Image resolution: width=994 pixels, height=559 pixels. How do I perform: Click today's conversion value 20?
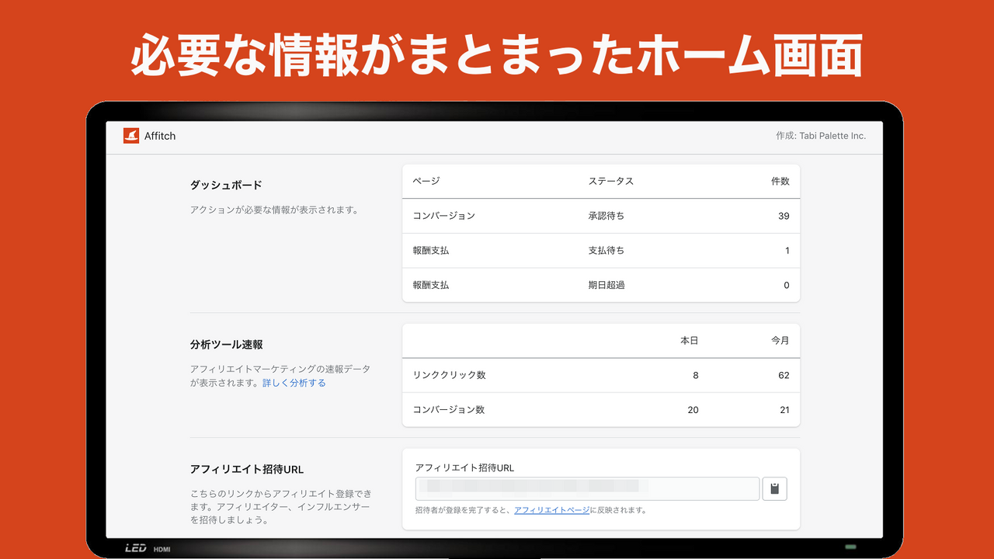click(693, 410)
